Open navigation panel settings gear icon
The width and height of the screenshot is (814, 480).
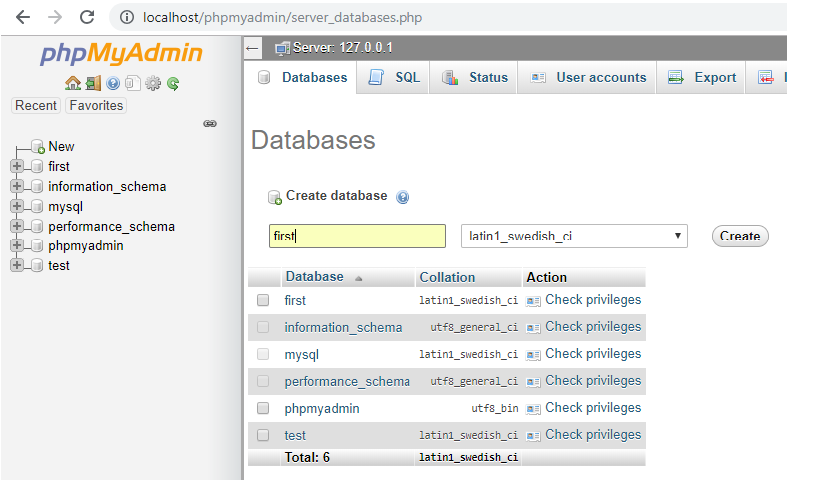pyautogui.click(x=153, y=84)
